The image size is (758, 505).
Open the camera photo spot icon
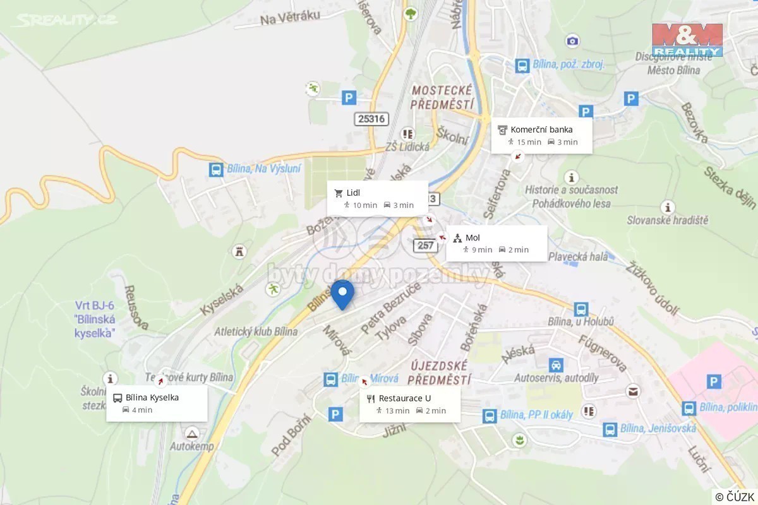click(572, 41)
